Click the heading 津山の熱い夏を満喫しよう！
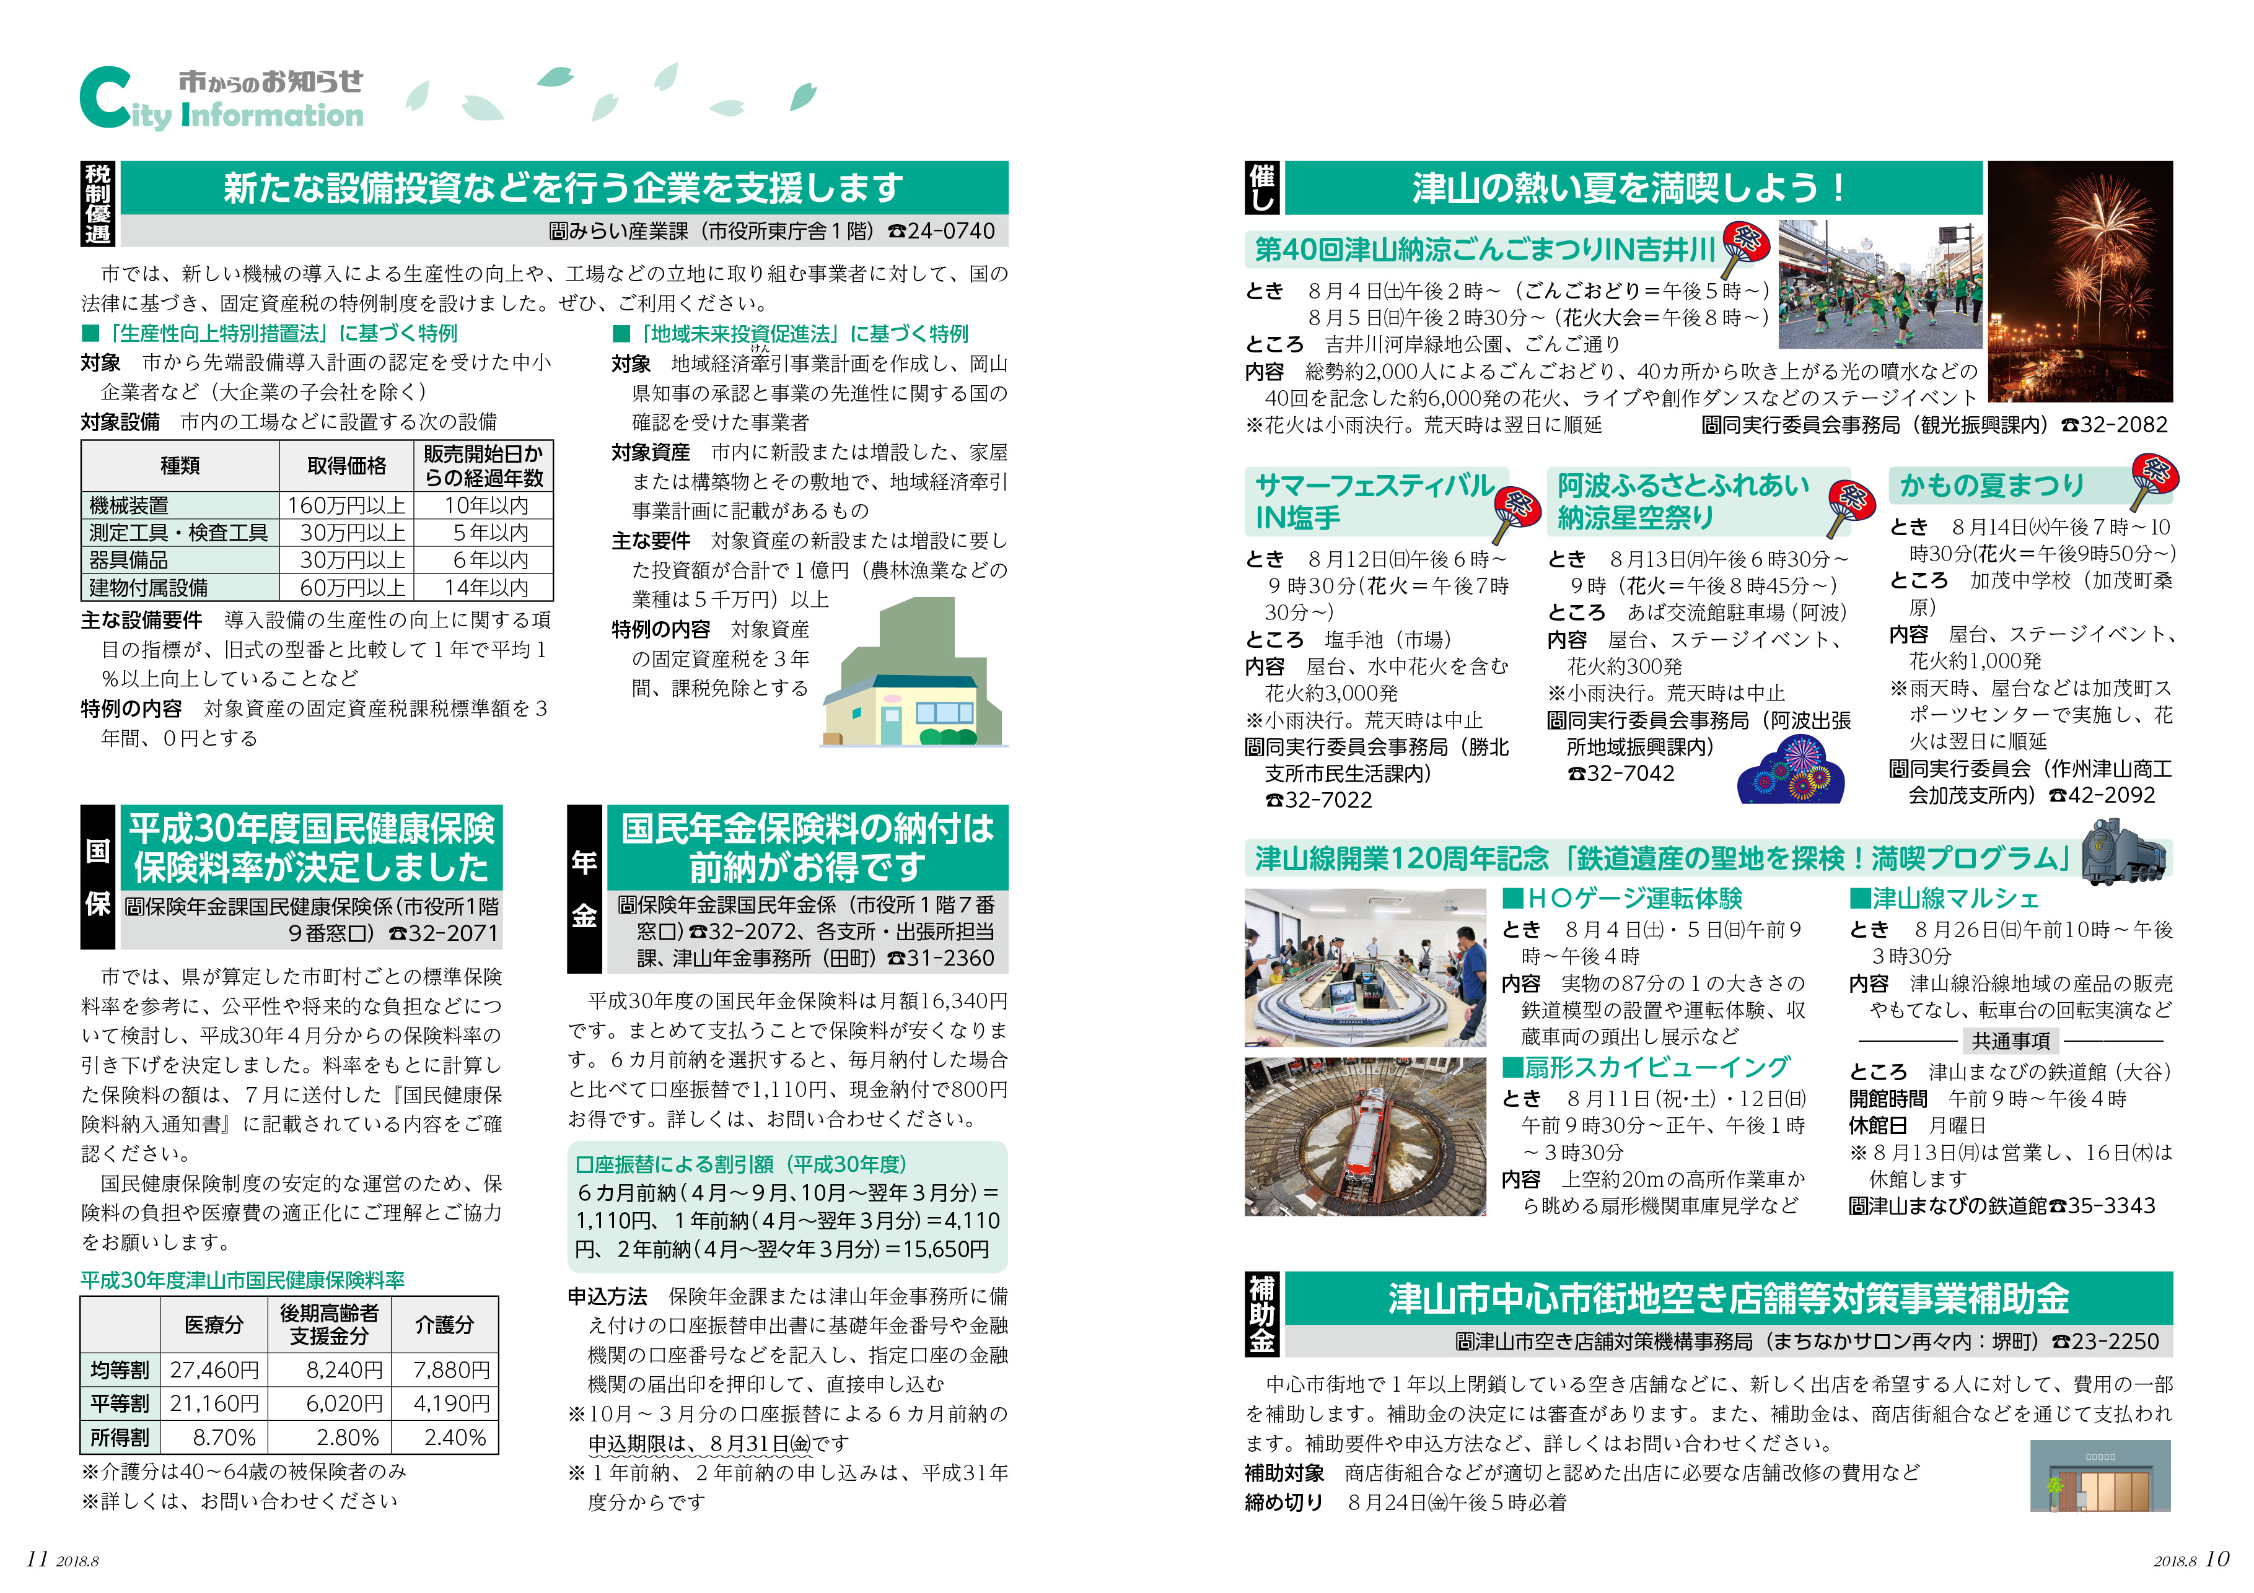 tap(1633, 188)
